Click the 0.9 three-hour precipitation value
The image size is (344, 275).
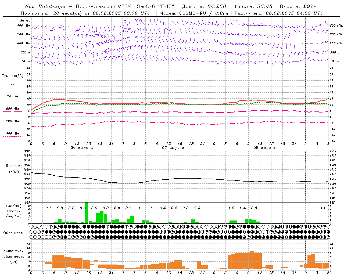pos(71,208)
